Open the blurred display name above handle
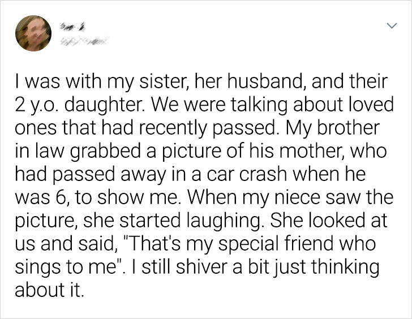Image resolution: width=412 pixels, height=319 pixels. tap(74, 28)
